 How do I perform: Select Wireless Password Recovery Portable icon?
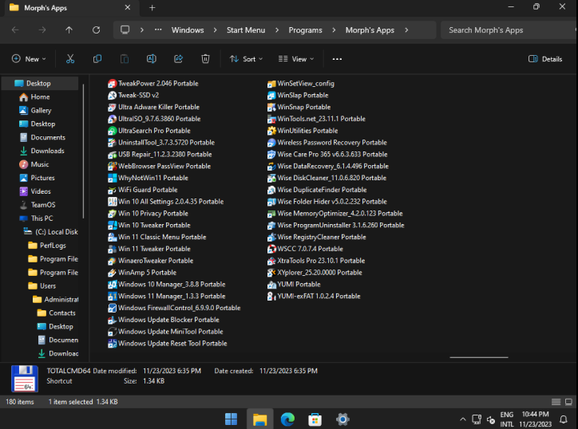click(x=271, y=143)
